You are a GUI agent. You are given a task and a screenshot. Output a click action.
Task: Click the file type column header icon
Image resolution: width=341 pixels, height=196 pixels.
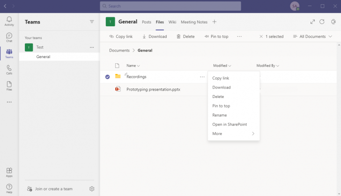tap(117, 66)
